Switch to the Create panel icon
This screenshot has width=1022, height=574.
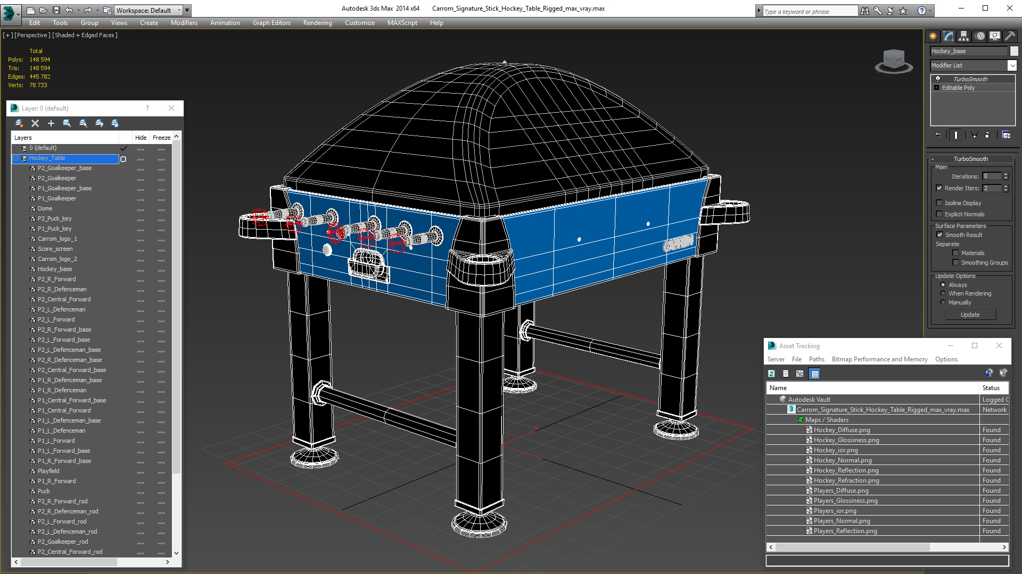[x=933, y=36]
